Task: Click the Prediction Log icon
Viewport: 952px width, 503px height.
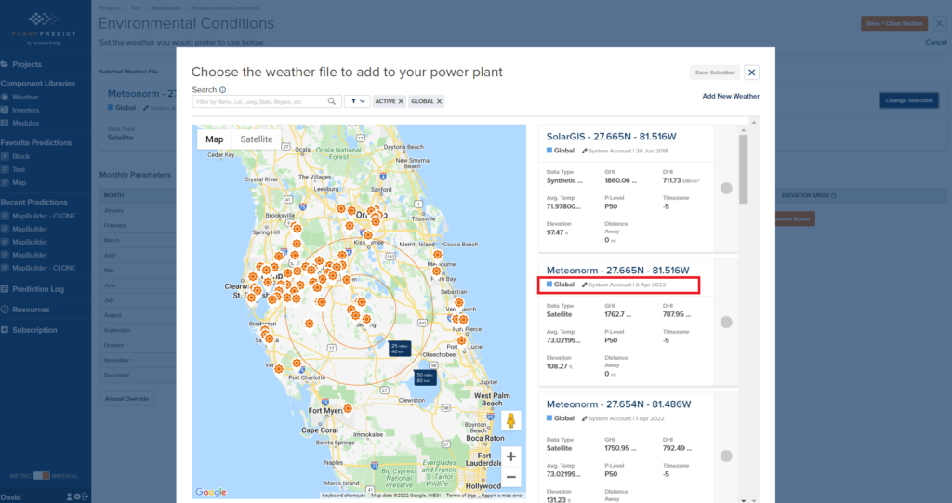Action: (x=5, y=289)
